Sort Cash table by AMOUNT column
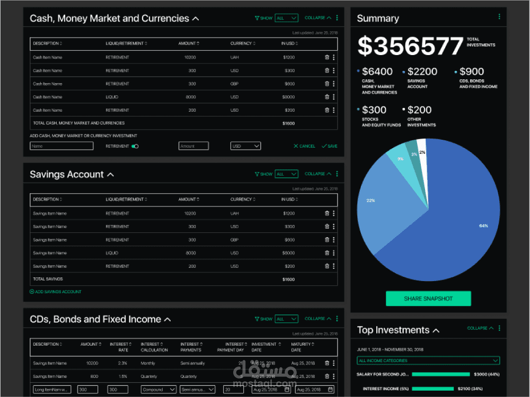 click(x=189, y=43)
